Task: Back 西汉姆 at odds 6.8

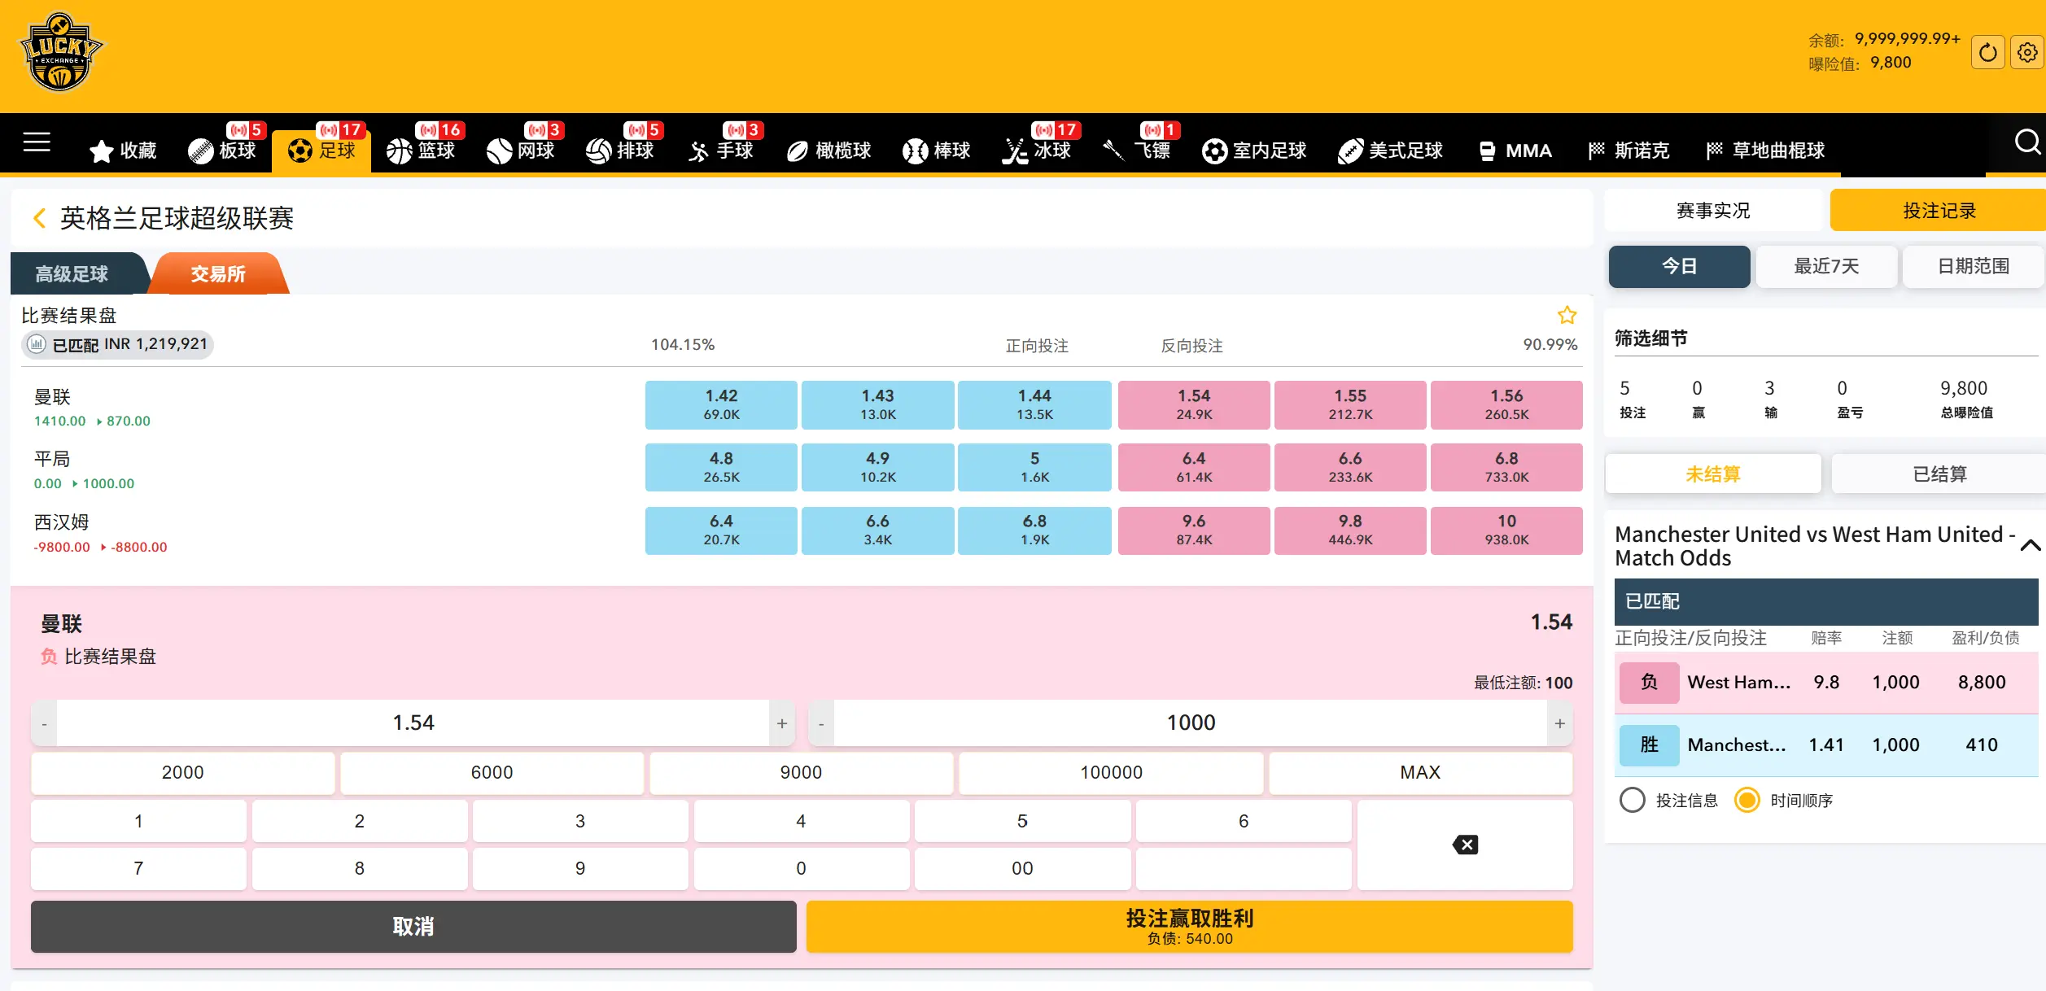Action: (x=1034, y=530)
